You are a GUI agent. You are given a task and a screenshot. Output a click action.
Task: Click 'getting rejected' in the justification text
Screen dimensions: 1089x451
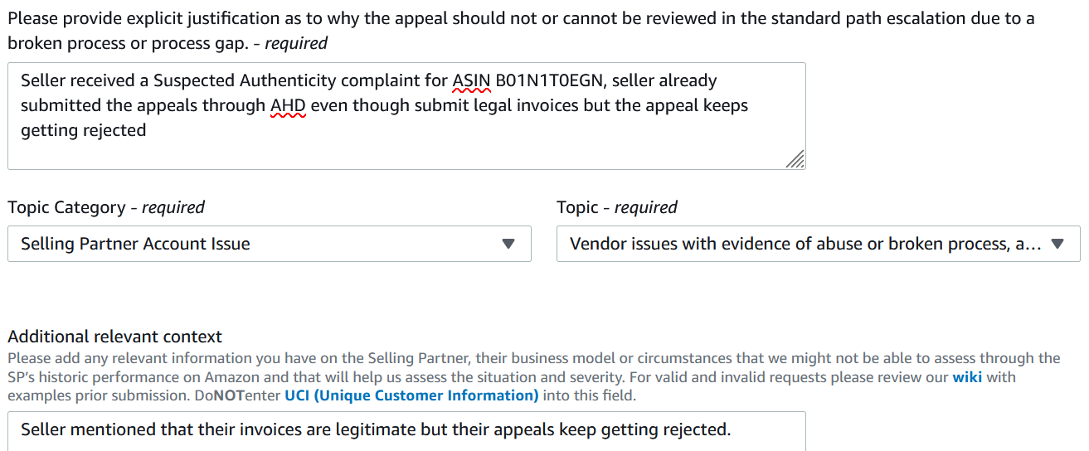83,130
